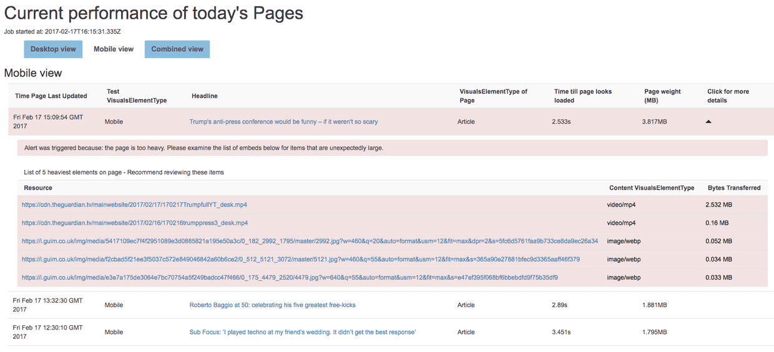Switch to Desktop view tab

pyautogui.click(x=53, y=49)
